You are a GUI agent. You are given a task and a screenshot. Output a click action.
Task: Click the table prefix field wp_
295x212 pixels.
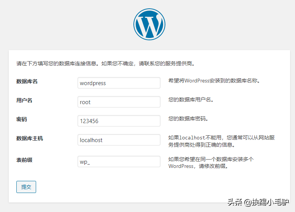(x=119, y=161)
